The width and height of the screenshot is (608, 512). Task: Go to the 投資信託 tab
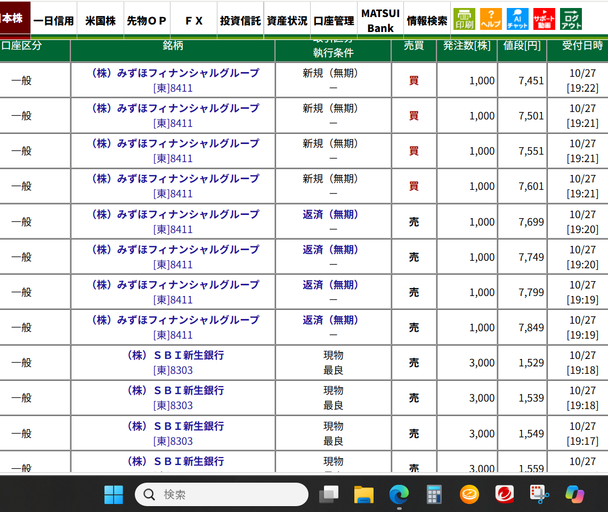(240, 21)
